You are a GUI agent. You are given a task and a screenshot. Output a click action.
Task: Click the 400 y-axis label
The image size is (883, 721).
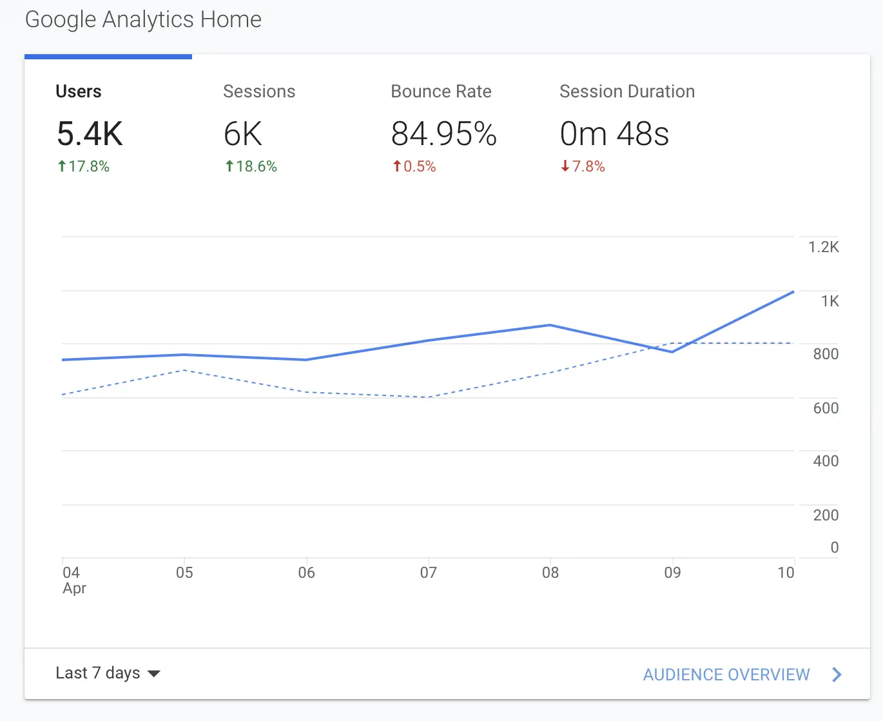[826, 461]
